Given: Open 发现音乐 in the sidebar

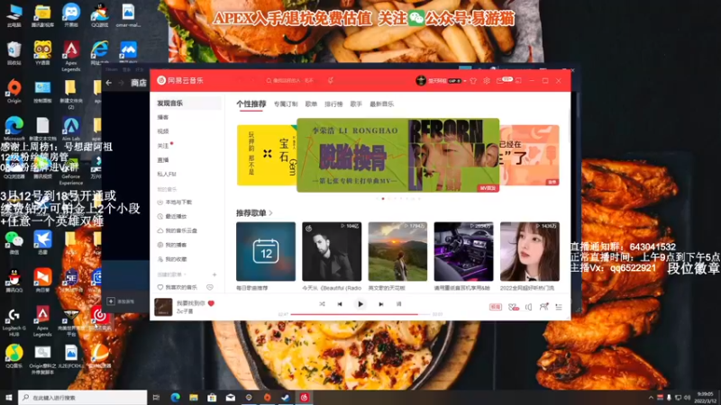Looking at the screenshot, I should (187, 103).
